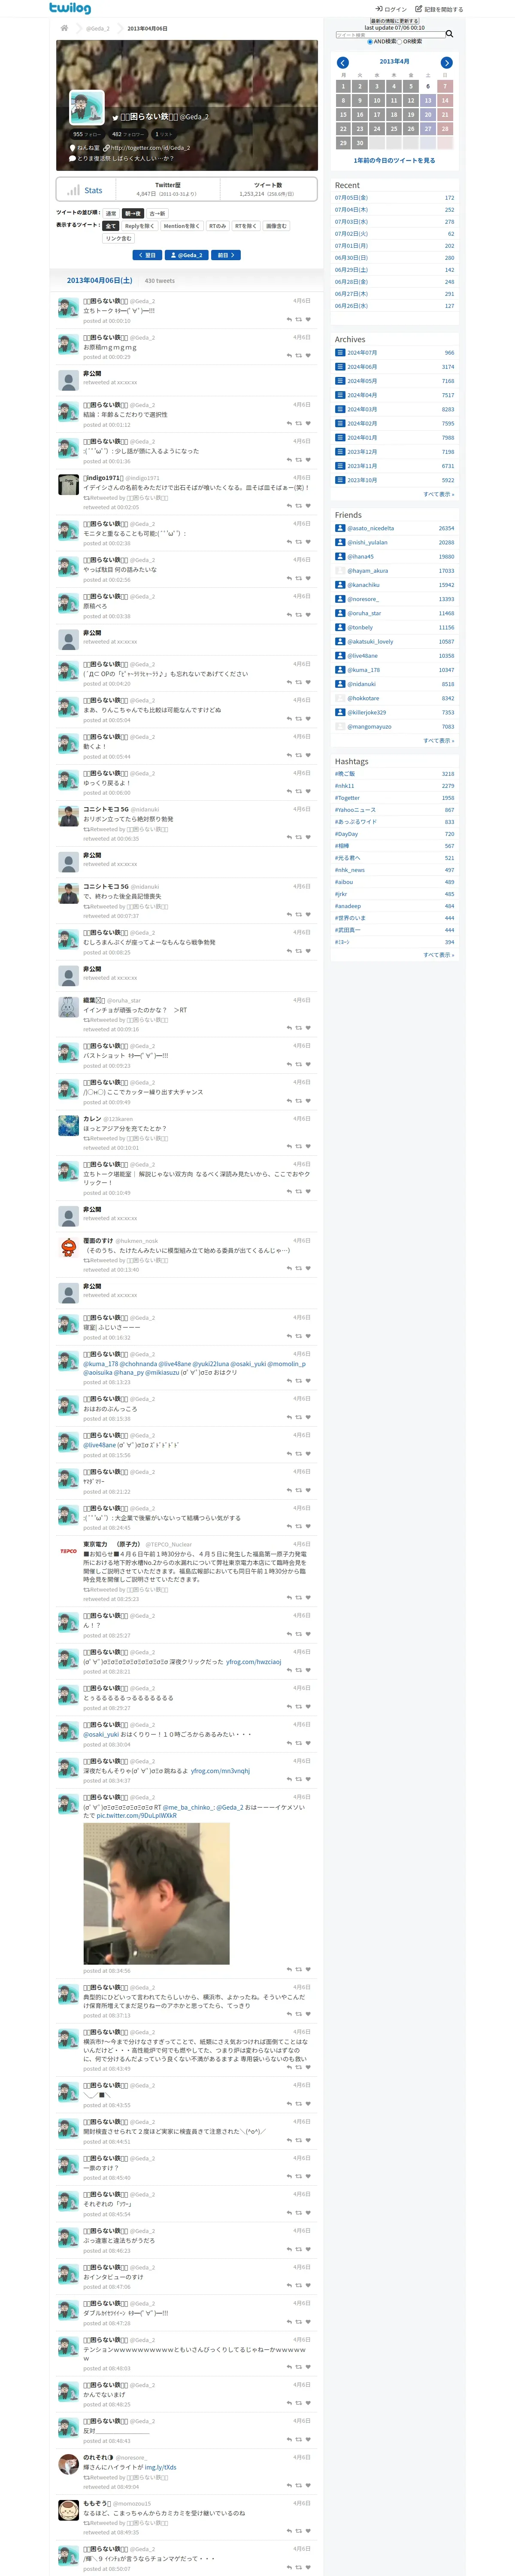Select AND検索 radio button
The width and height of the screenshot is (515, 2576).
click(x=369, y=42)
